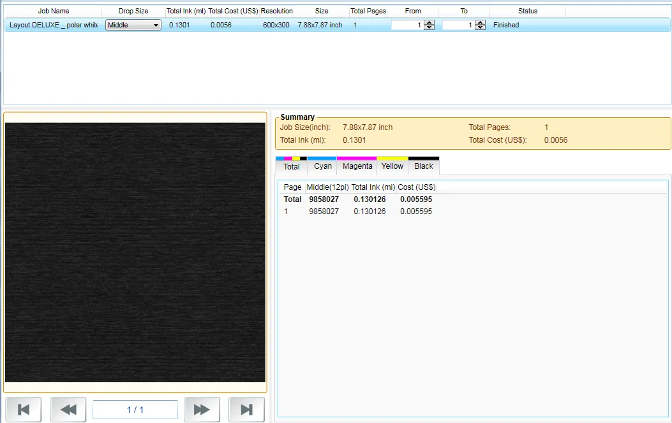
Task: Increase the To page value
Action: [x=480, y=22]
